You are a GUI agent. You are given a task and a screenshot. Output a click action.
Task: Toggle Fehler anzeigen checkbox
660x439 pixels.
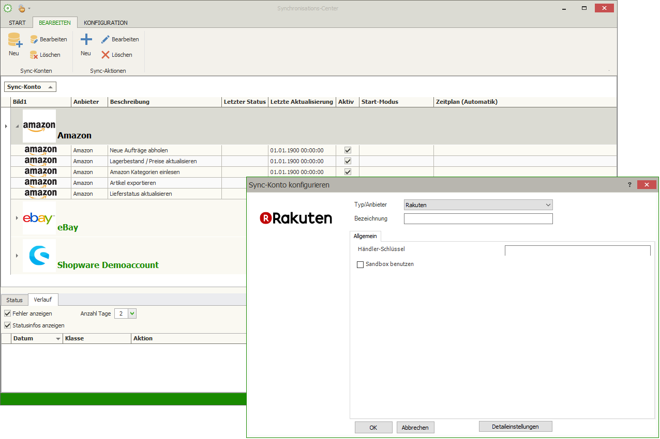click(x=7, y=313)
